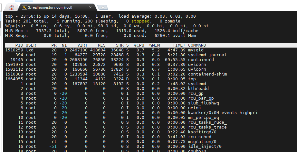Click the yellow 'stopped' word
Image resolution: width=297 pixels, height=152 pixels.
point(140,21)
